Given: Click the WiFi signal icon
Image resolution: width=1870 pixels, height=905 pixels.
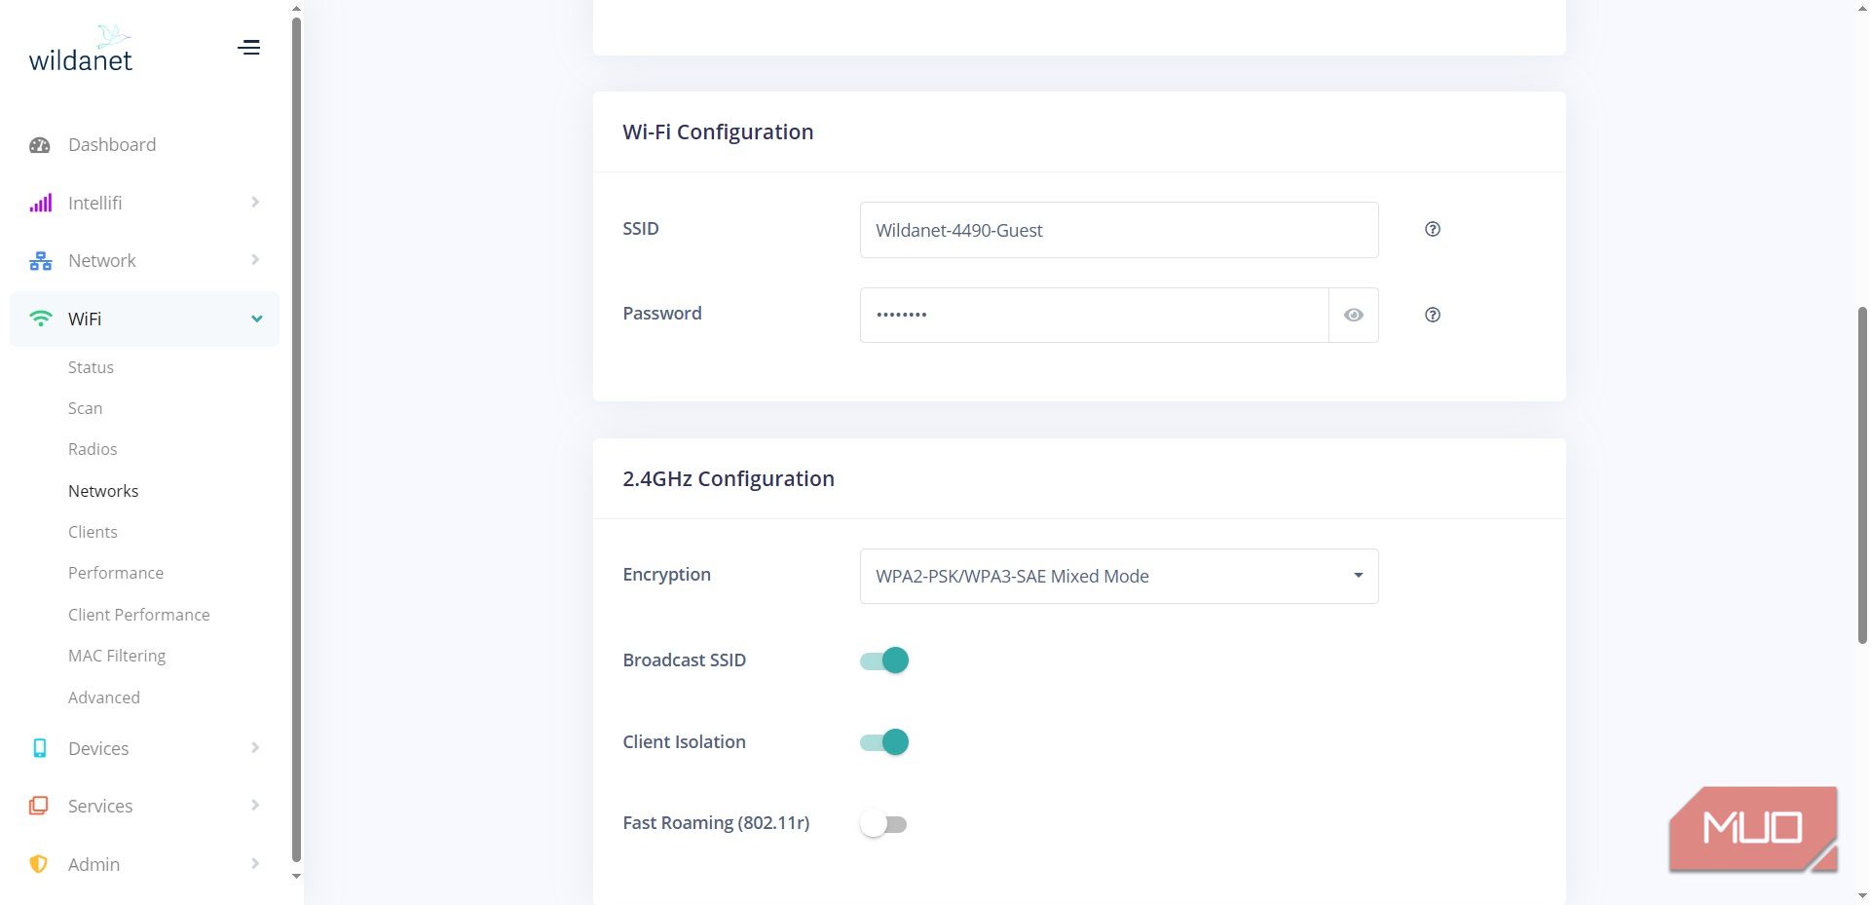Looking at the screenshot, I should (40, 319).
